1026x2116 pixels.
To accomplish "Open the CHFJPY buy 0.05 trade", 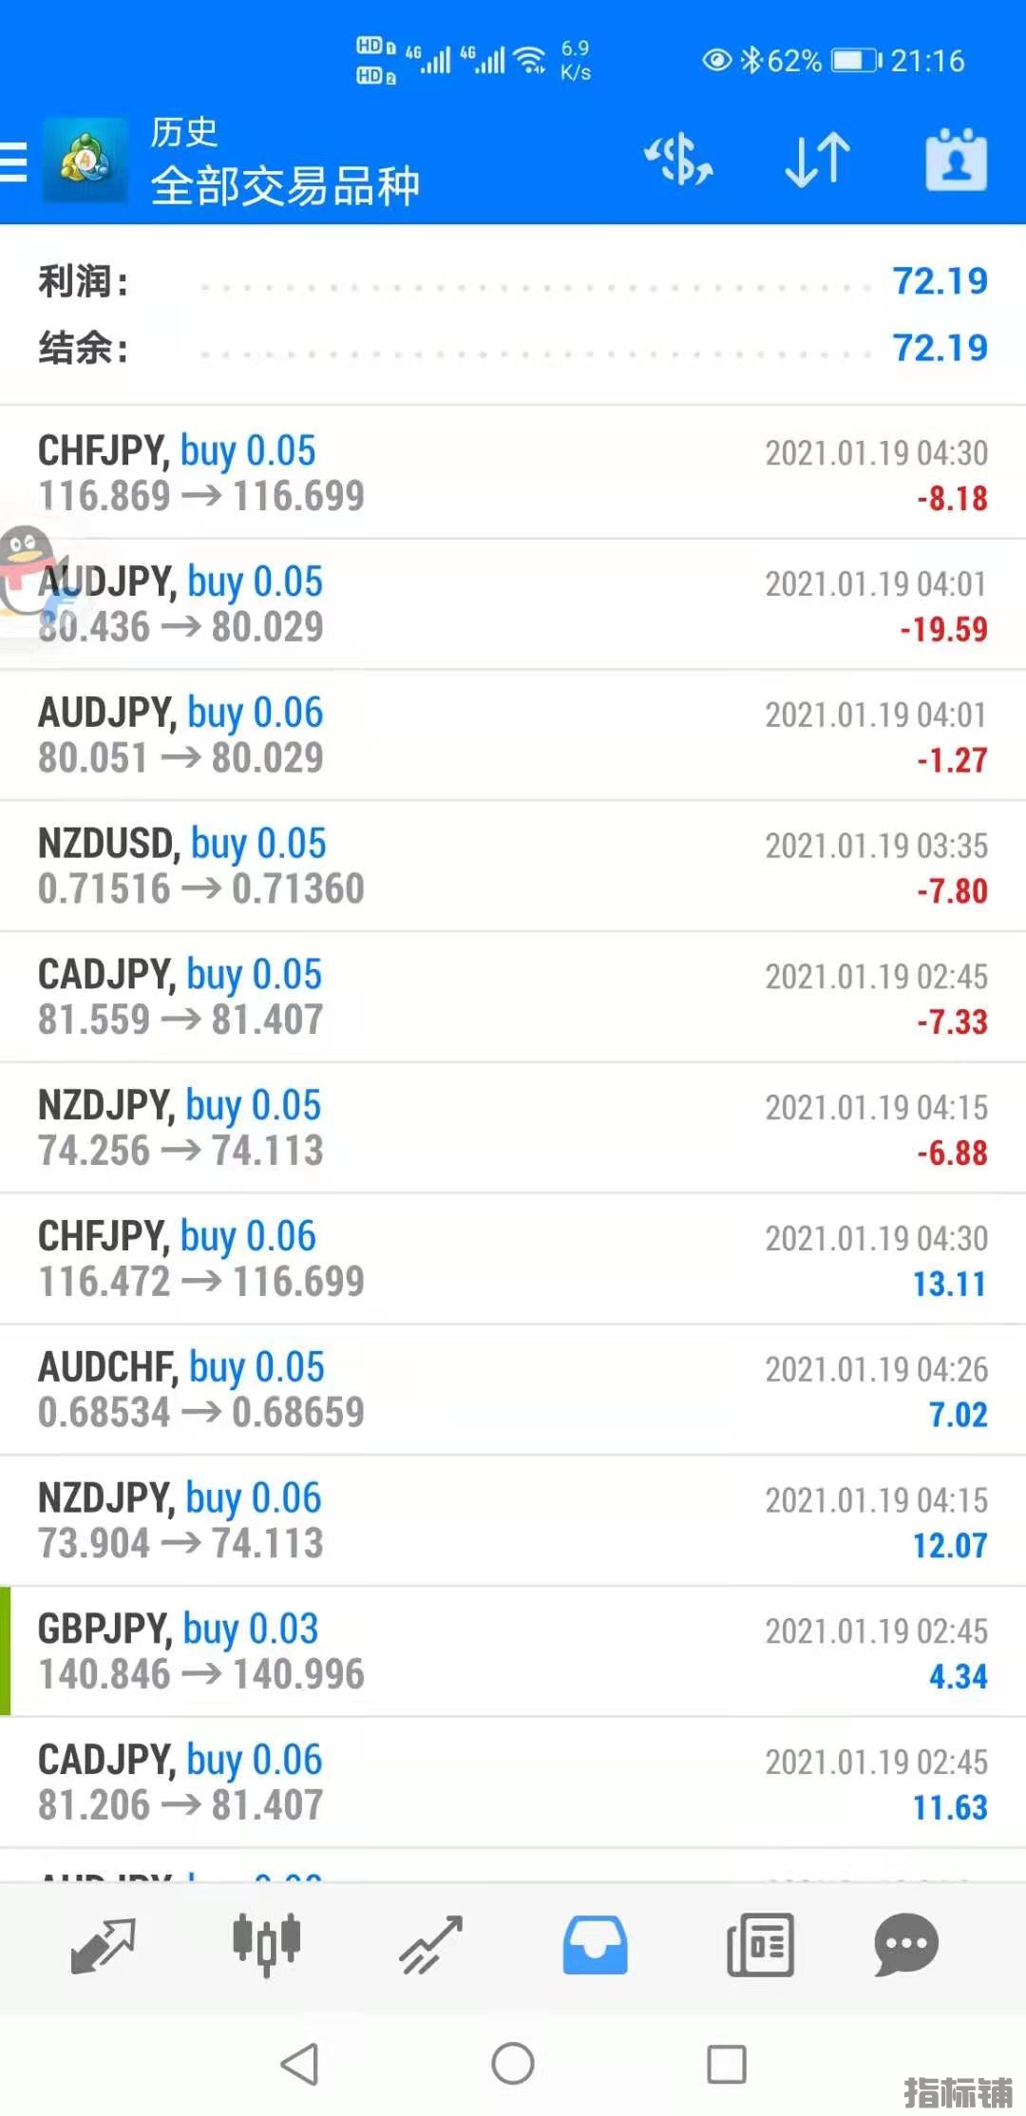I will pos(513,473).
